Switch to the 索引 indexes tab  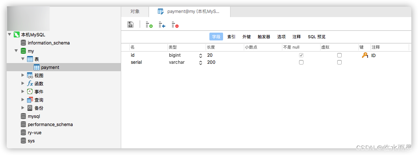[x=231, y=37]
